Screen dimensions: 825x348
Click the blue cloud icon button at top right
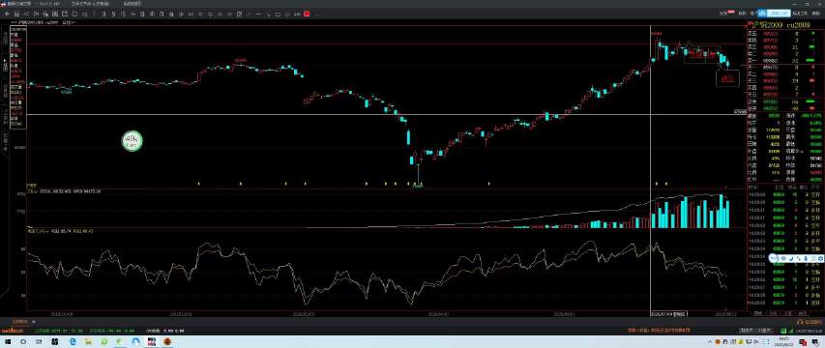click(x=762, y=14)
